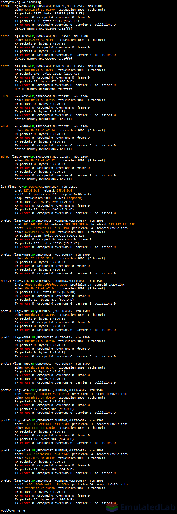Click the eth3 interface label
The width and height of the screenshot is (177, 514).
coord(4,96)
